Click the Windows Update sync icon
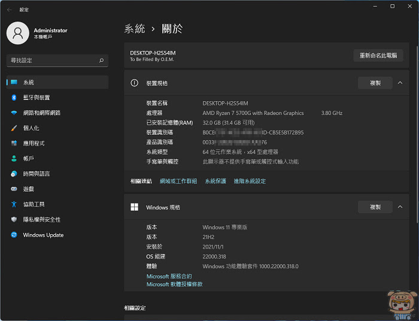419x321 pixels. pos(14,235)
